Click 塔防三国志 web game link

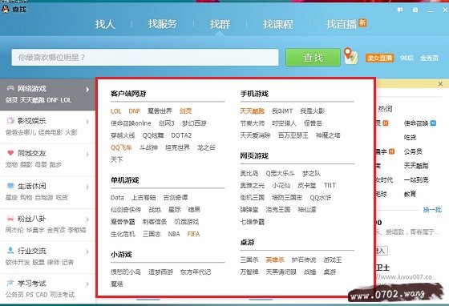(287, 198)
